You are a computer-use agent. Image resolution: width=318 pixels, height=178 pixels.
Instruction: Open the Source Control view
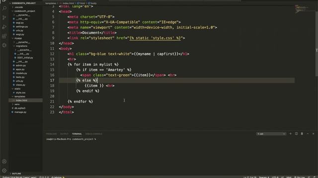click(x=4, y=18)
